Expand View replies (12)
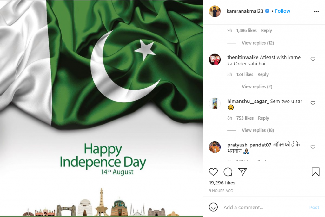This screenshot has height=217, width=325. pyautogui.click(x=258, y=43)
